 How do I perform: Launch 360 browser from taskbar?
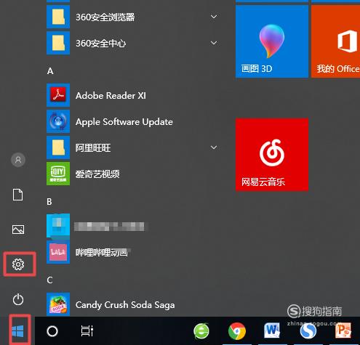(201, 331)
